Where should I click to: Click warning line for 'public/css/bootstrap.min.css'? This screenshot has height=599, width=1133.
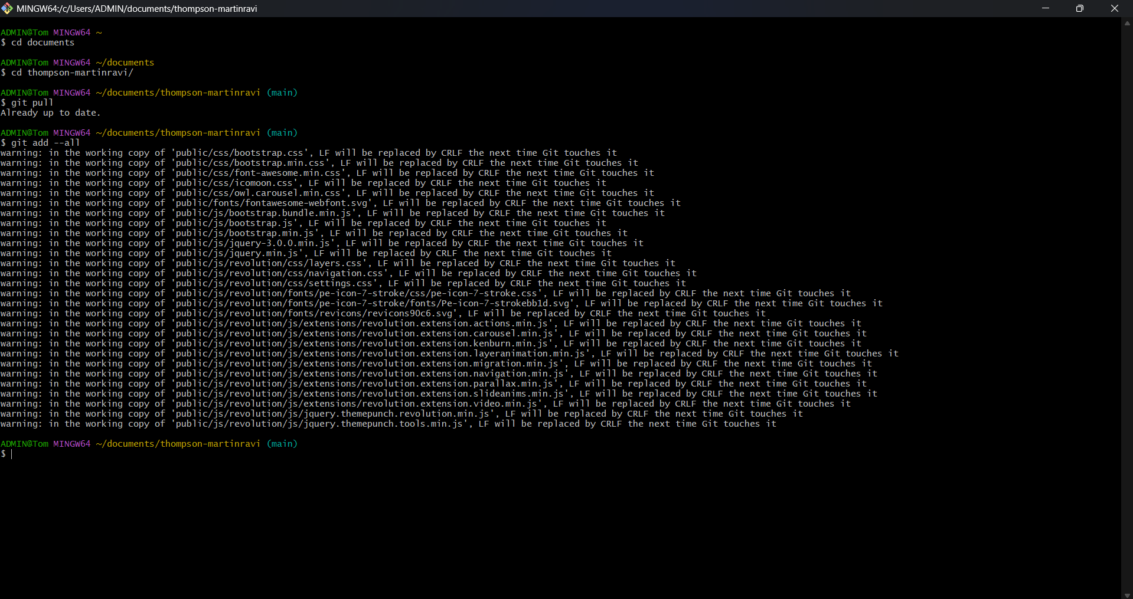coord(319,163)
